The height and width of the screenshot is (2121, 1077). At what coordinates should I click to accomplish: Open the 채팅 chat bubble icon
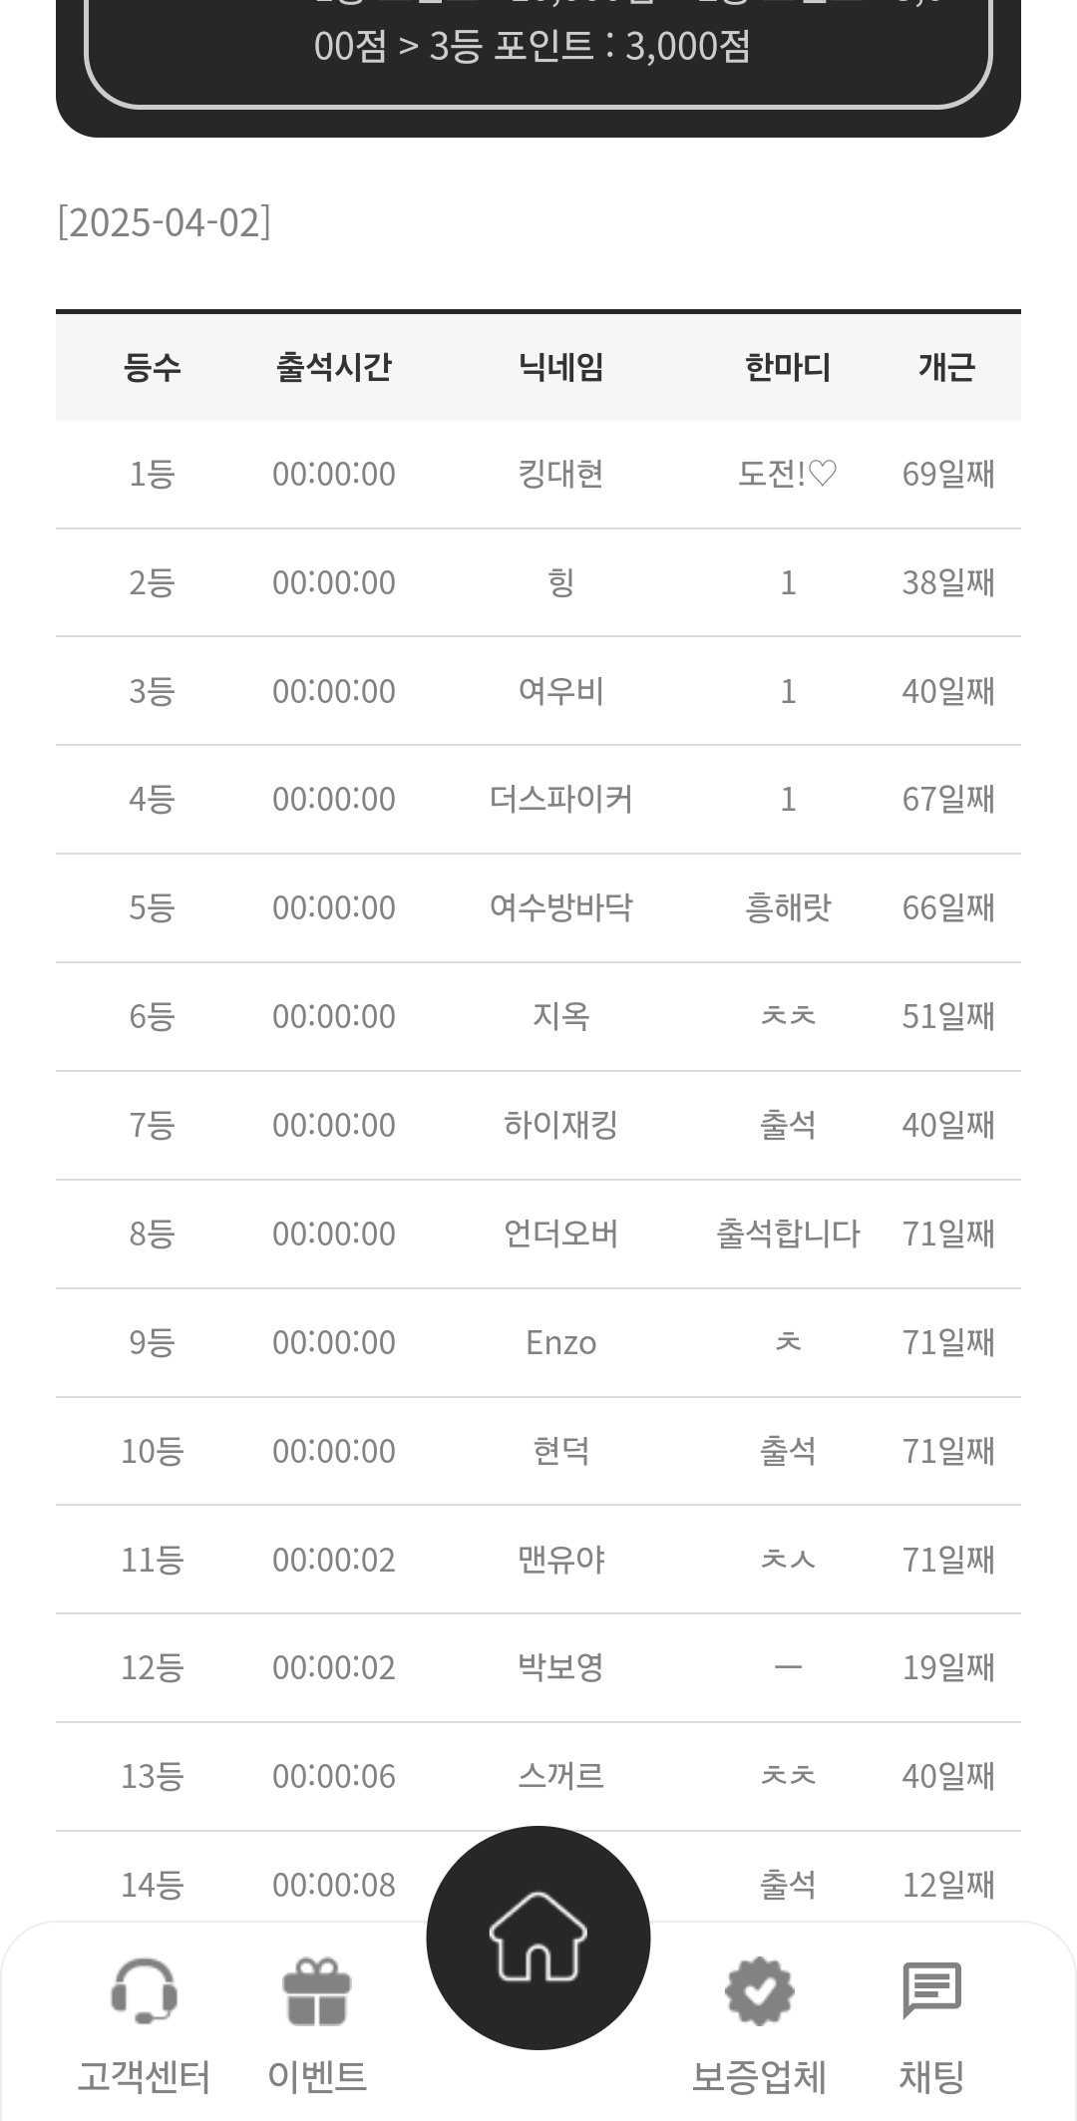(x=931, y=1990)
